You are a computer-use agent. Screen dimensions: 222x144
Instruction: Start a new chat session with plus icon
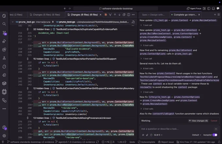[x=215, y=15]
